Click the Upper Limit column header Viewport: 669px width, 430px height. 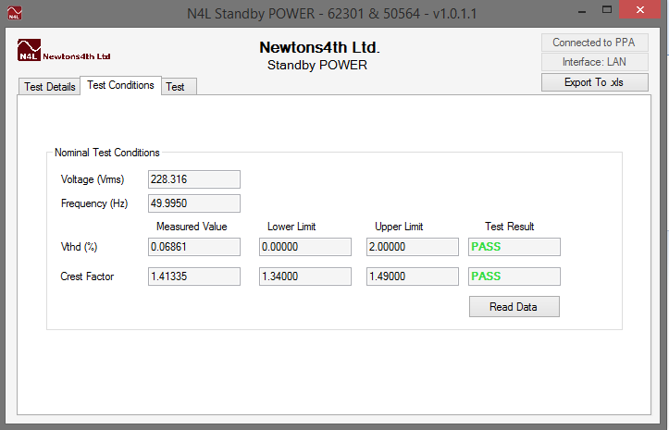pyautogui.click(x=399, y=227)
